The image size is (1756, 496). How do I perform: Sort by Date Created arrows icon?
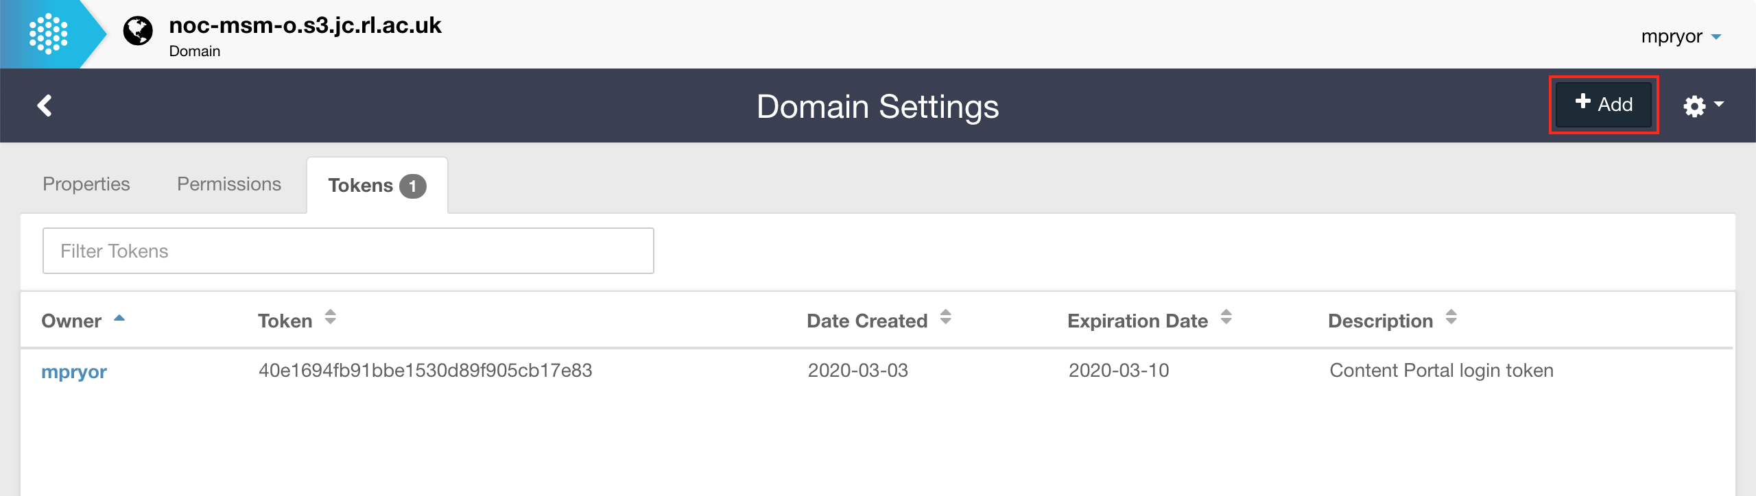point(945,317)
